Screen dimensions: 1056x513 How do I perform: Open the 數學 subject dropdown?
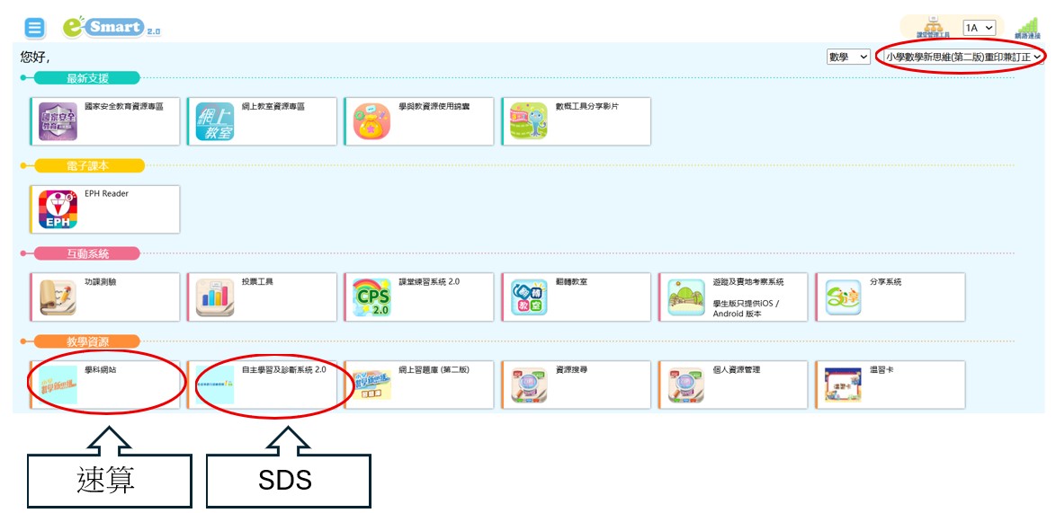tap(848, 57)
